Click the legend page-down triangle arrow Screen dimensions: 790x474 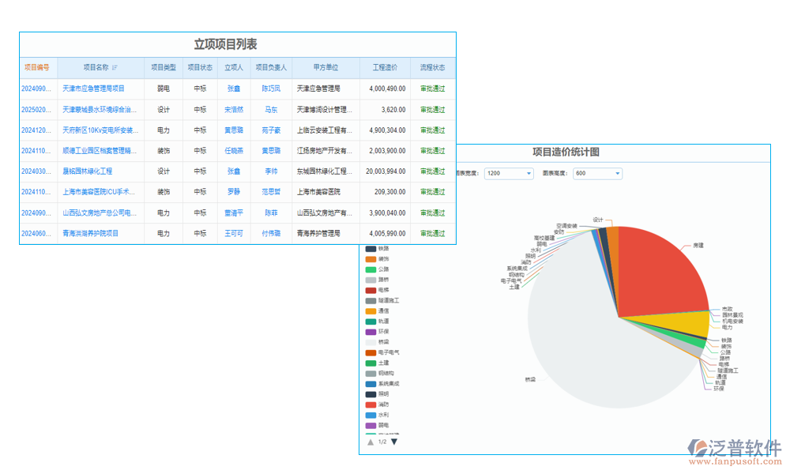click(392, 439)
